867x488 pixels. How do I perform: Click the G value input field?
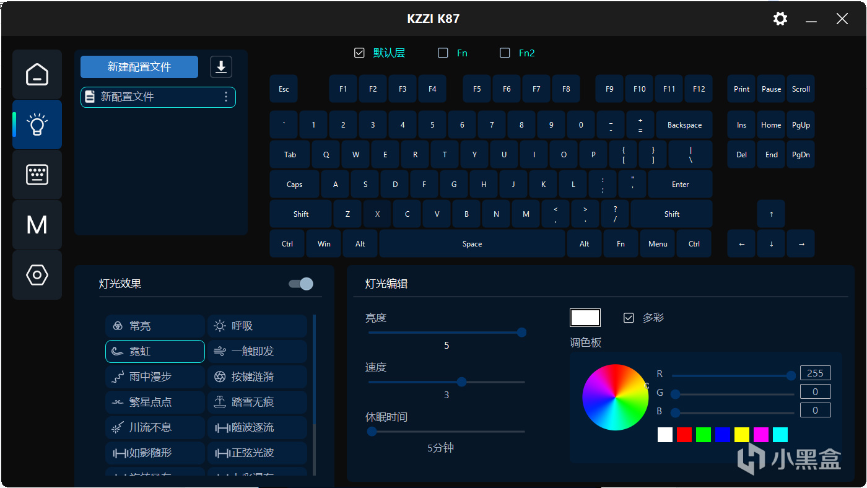click(x=816, y=391)
